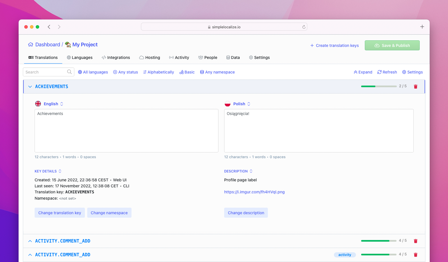Image resolution: width=448 pixels, height=262 pixels.
Task: Expand ACTIVITY.COMMENT_ADD row with activity tag
Action: tap(30, 255)
